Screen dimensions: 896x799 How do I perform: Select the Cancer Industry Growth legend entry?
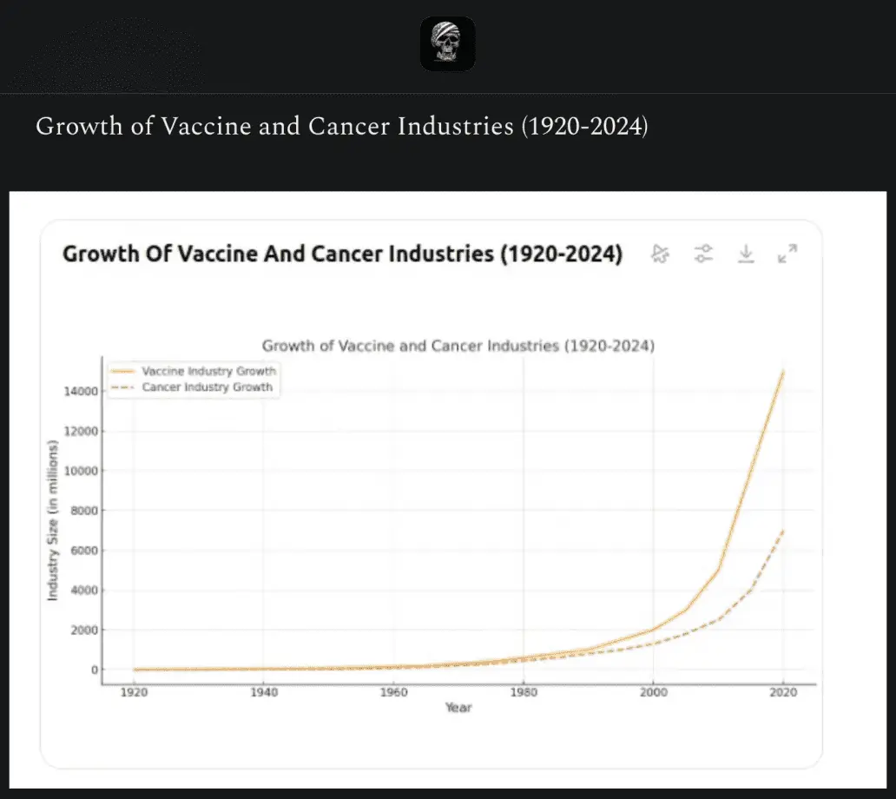[207, 387]
